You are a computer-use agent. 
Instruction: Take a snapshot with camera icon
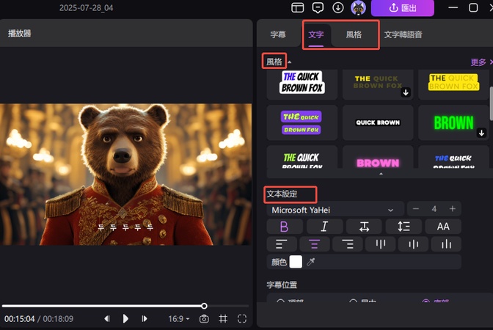204,319
